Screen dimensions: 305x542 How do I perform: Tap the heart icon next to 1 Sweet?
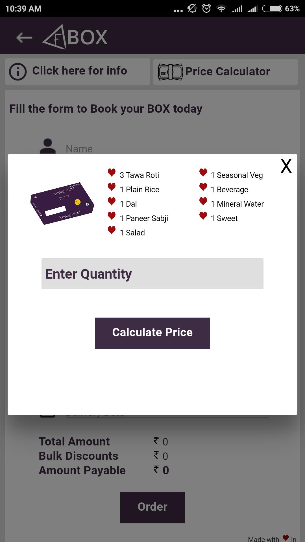click(203, 215)
